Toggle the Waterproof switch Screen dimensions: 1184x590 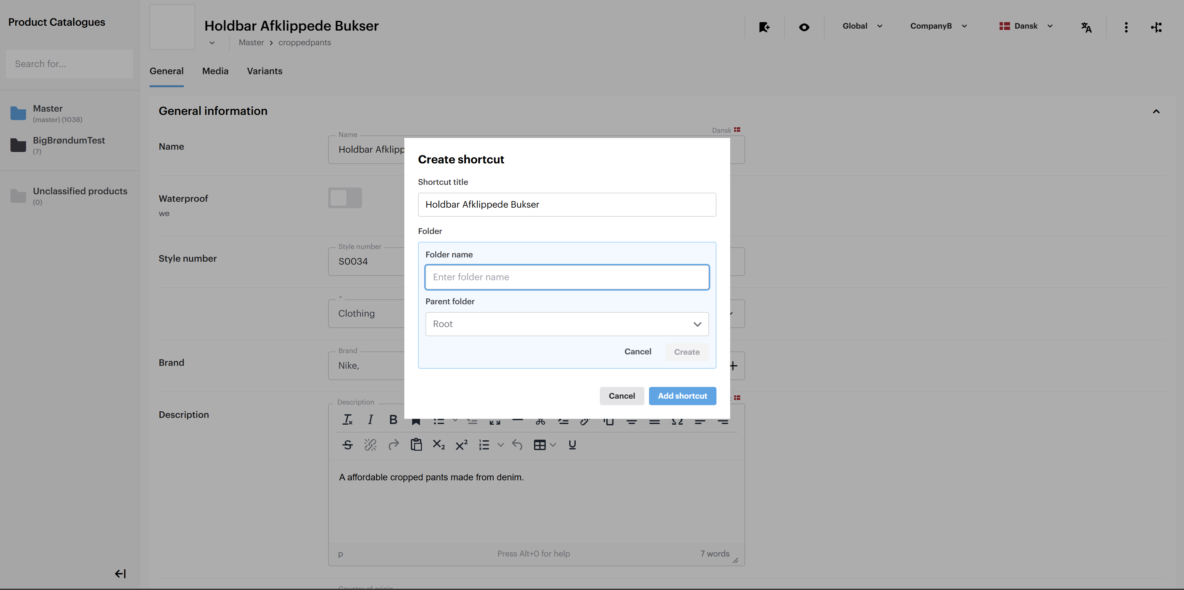click(x=345, y=198)
